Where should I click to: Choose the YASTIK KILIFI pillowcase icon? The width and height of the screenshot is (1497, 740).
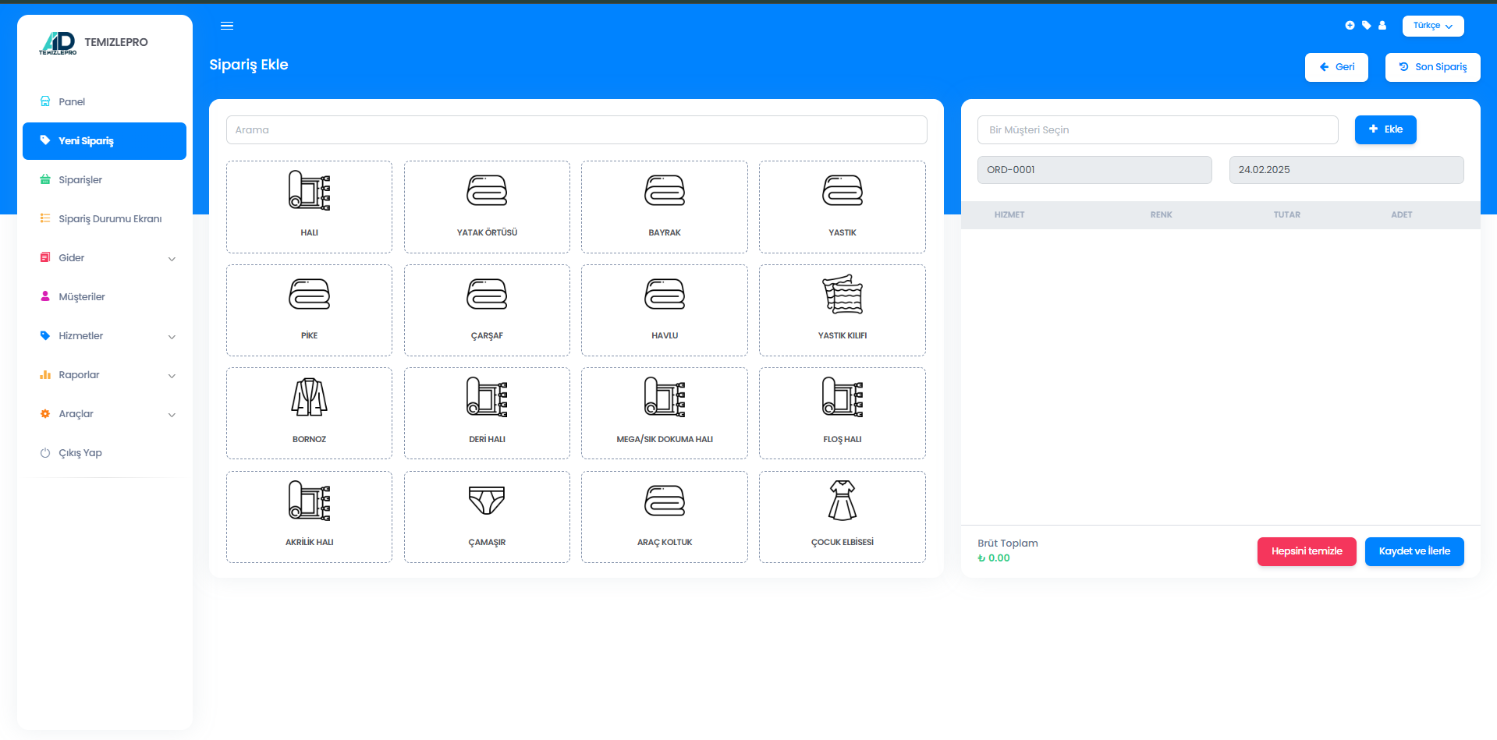[842, 295]
